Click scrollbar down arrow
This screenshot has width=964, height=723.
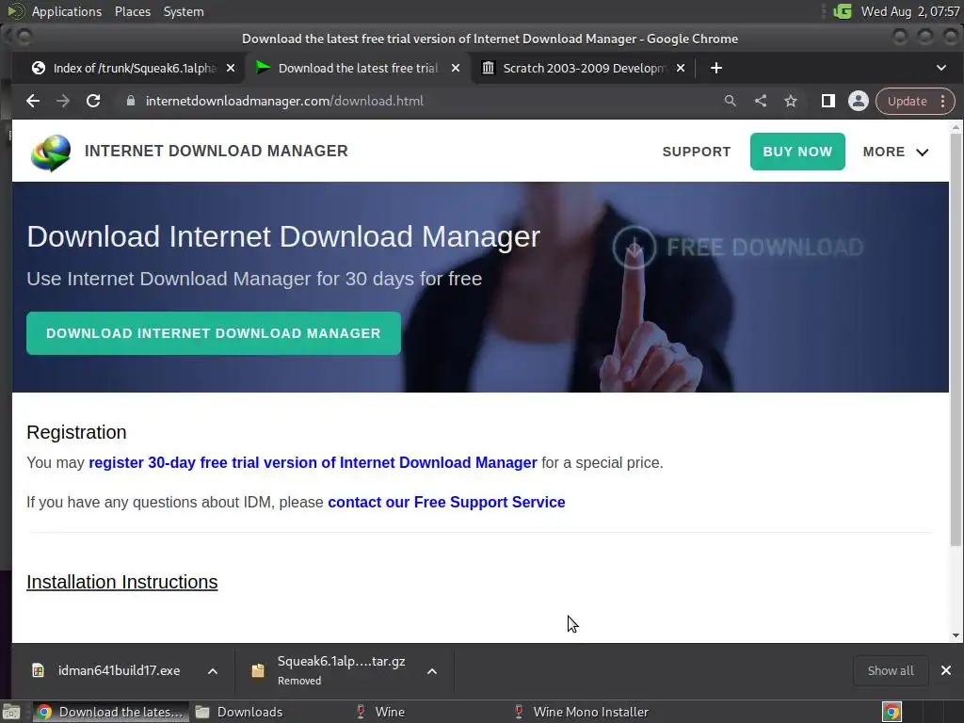pos(956,635)
